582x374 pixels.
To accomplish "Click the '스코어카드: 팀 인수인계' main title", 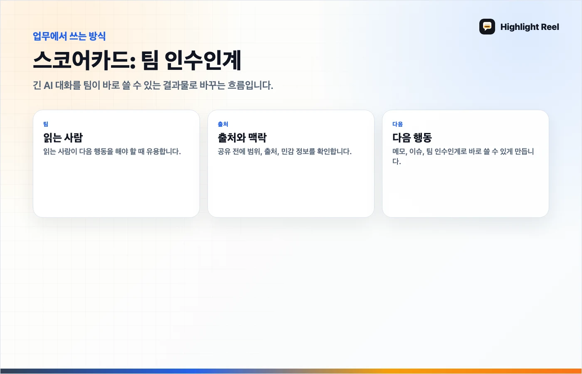I will coord(137,60).
